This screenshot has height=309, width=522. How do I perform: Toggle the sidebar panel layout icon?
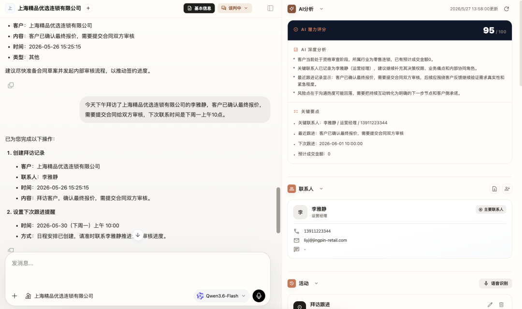click(270, 8)
